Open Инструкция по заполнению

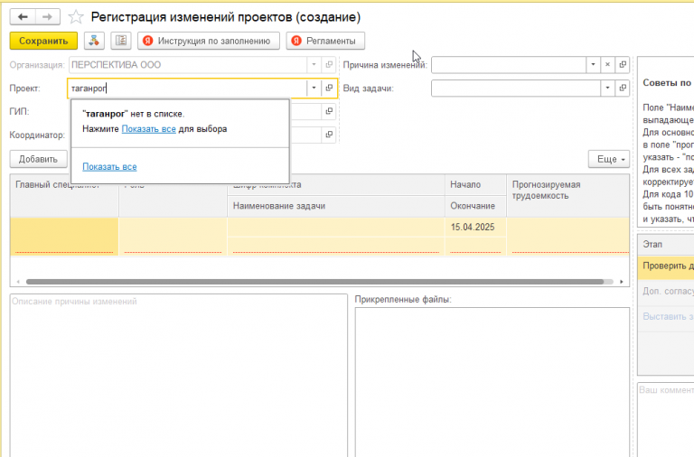pyautogui.click(x=209, y=41)
